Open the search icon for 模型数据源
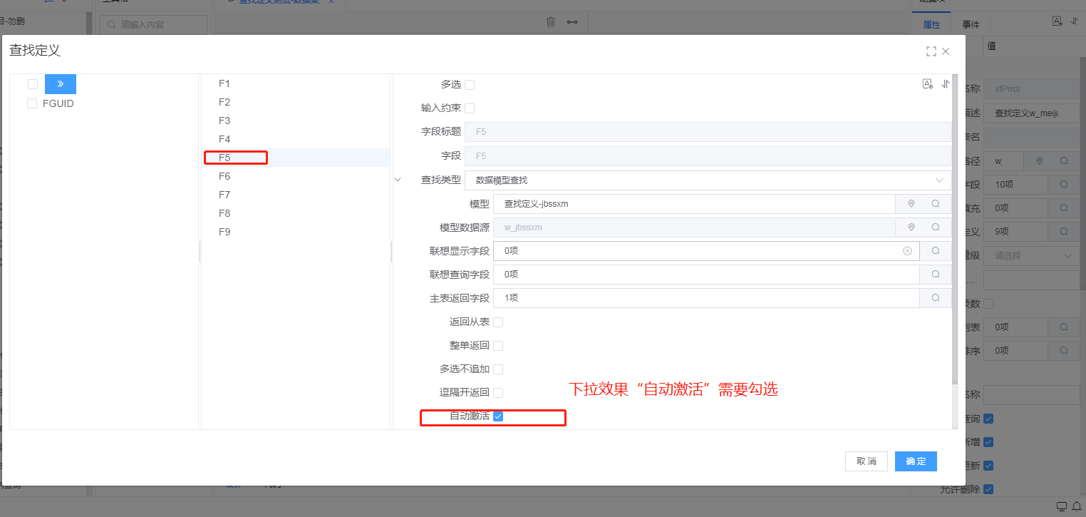This screenshot has height=517, width=1086. (x=936, y=227)
